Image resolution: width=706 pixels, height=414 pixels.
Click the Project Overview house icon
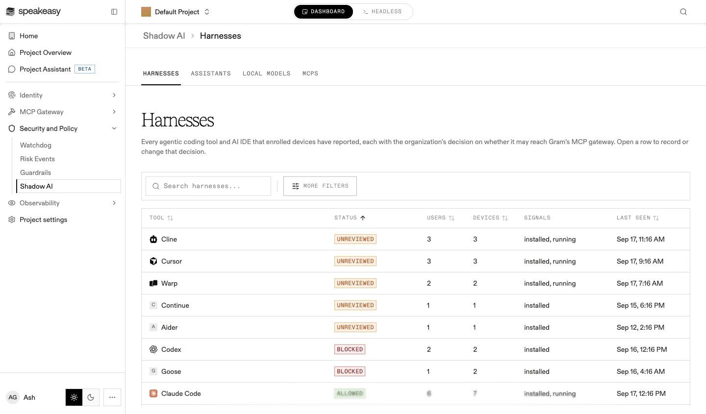point(12,52)
